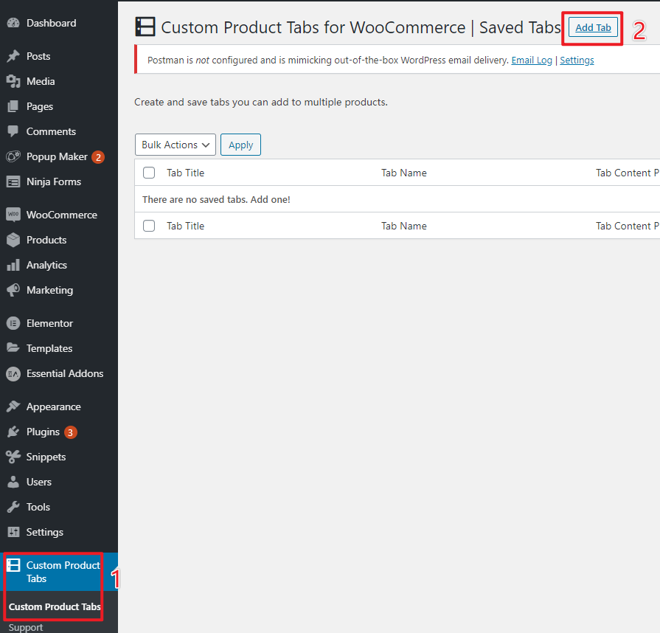Click the Plugins update badge 3

pyautogui.click(x=70, y=432)
